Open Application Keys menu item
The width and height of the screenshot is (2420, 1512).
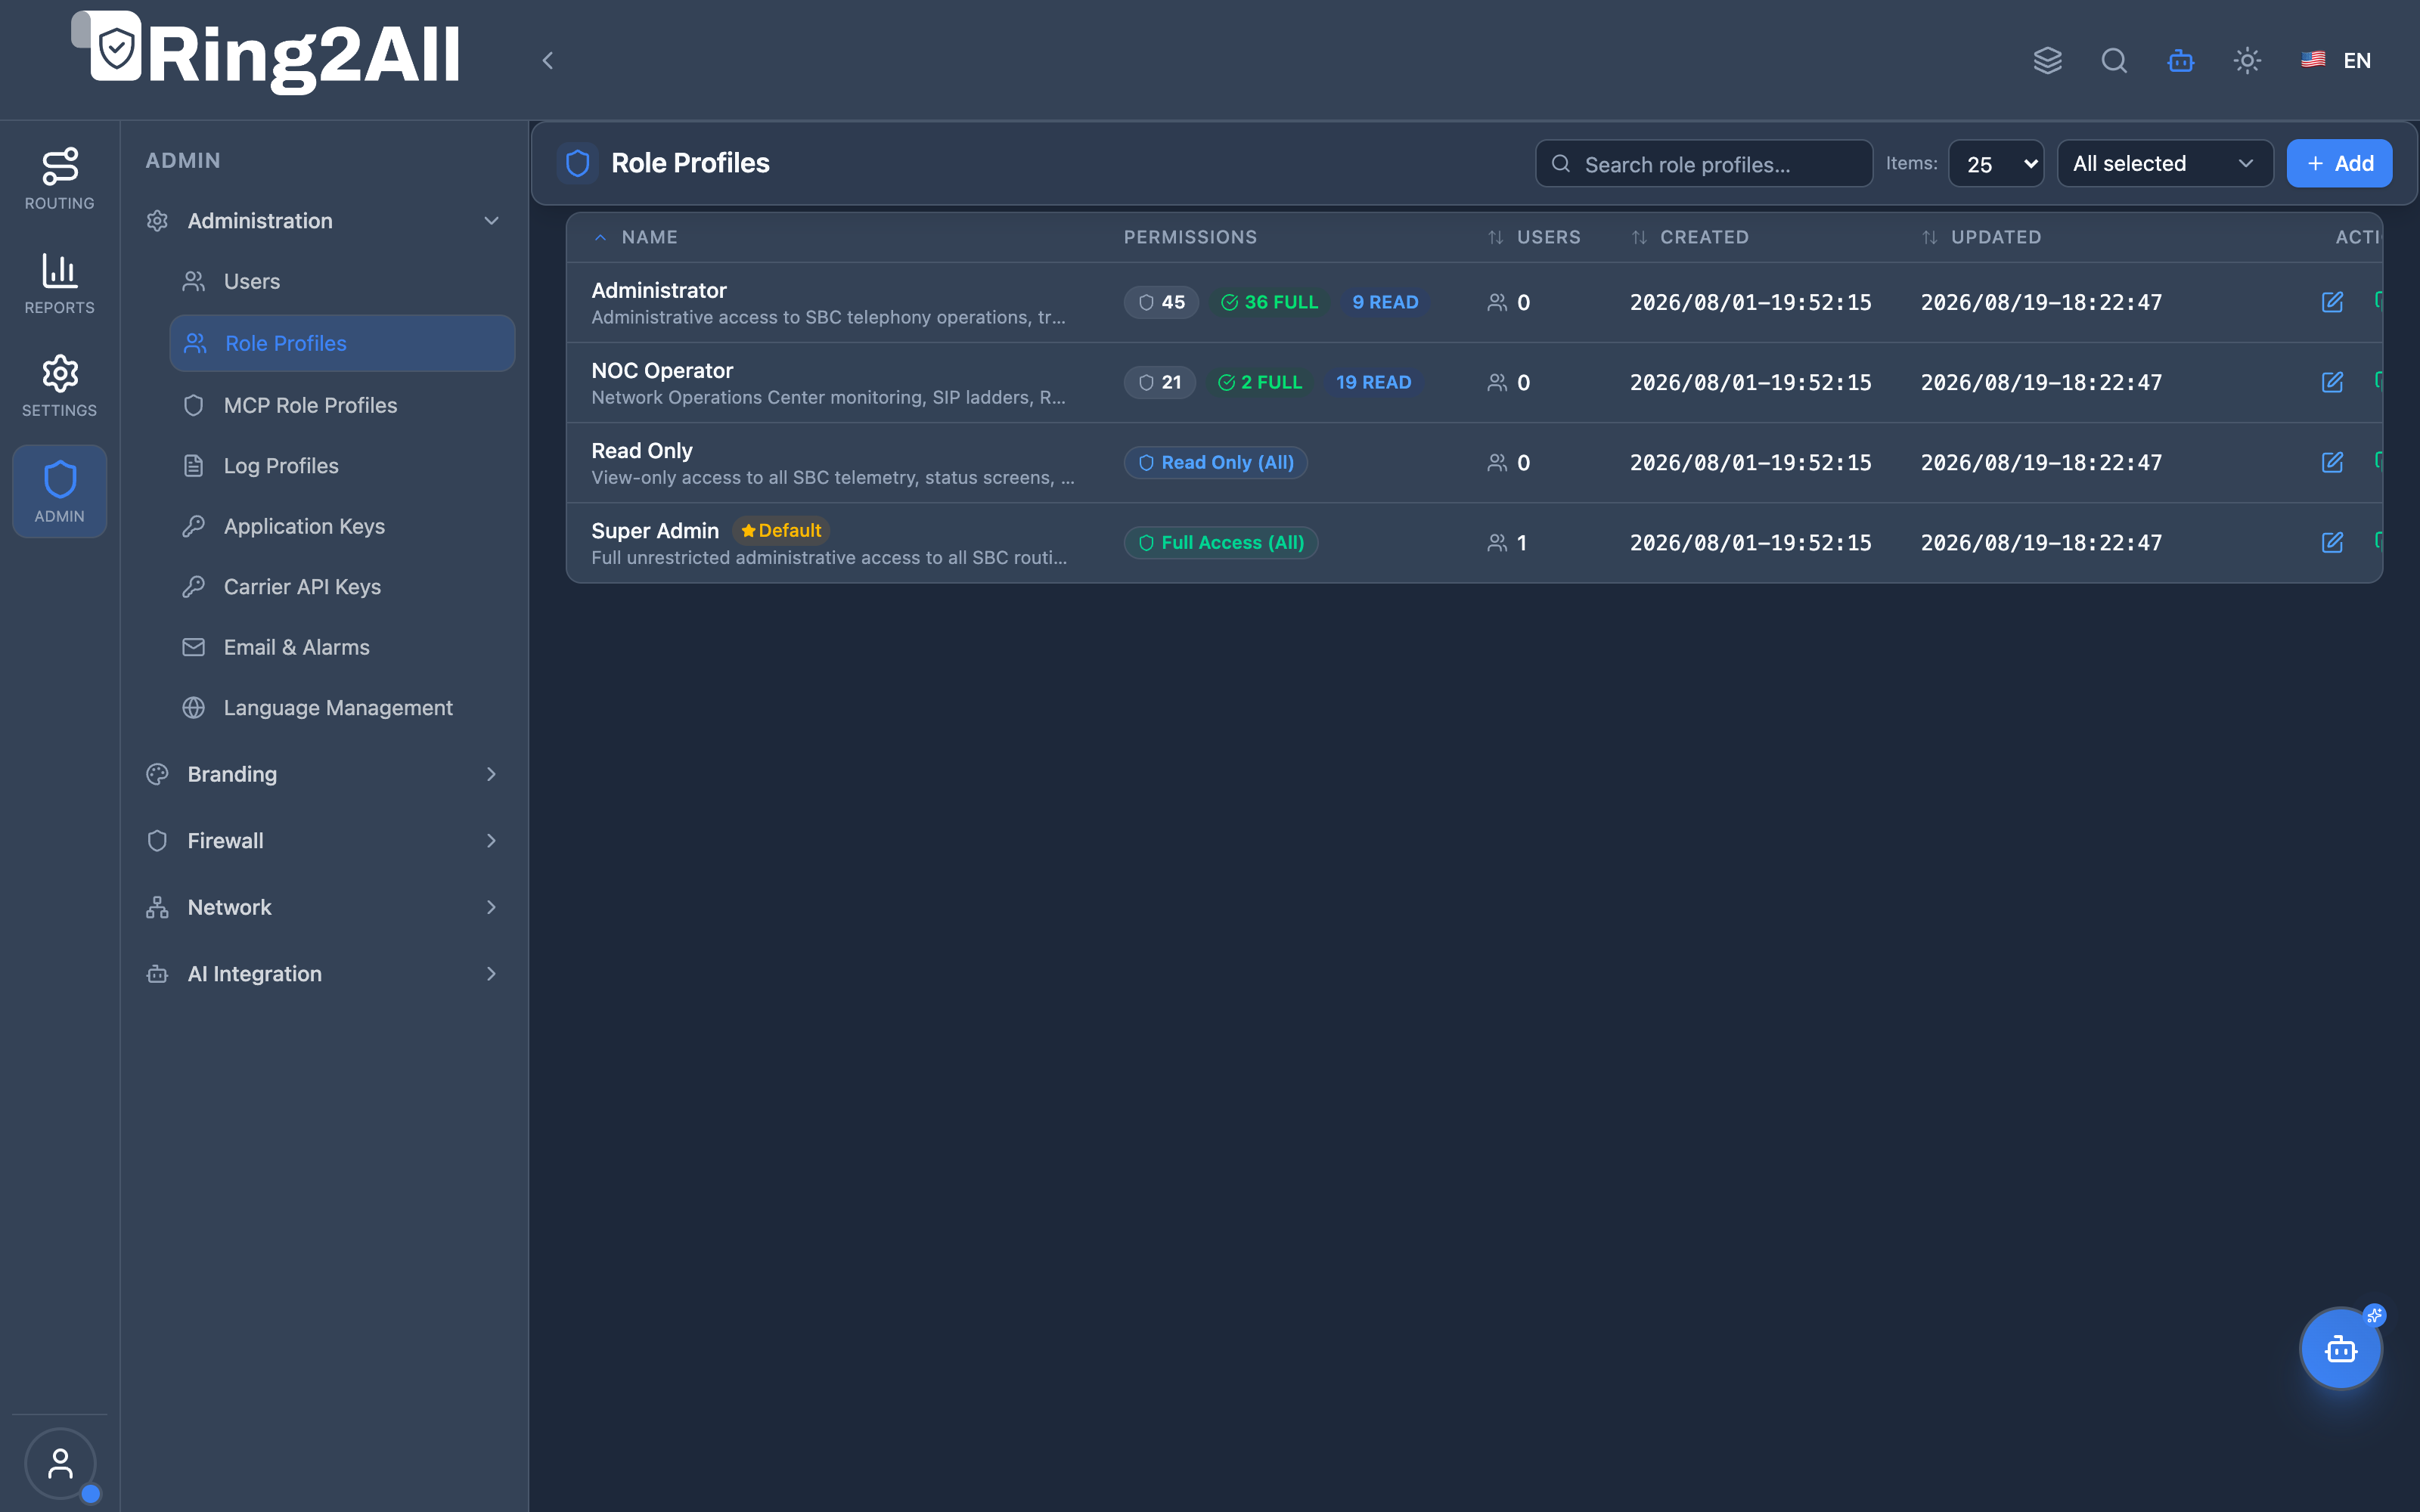[x=342, y=526]
